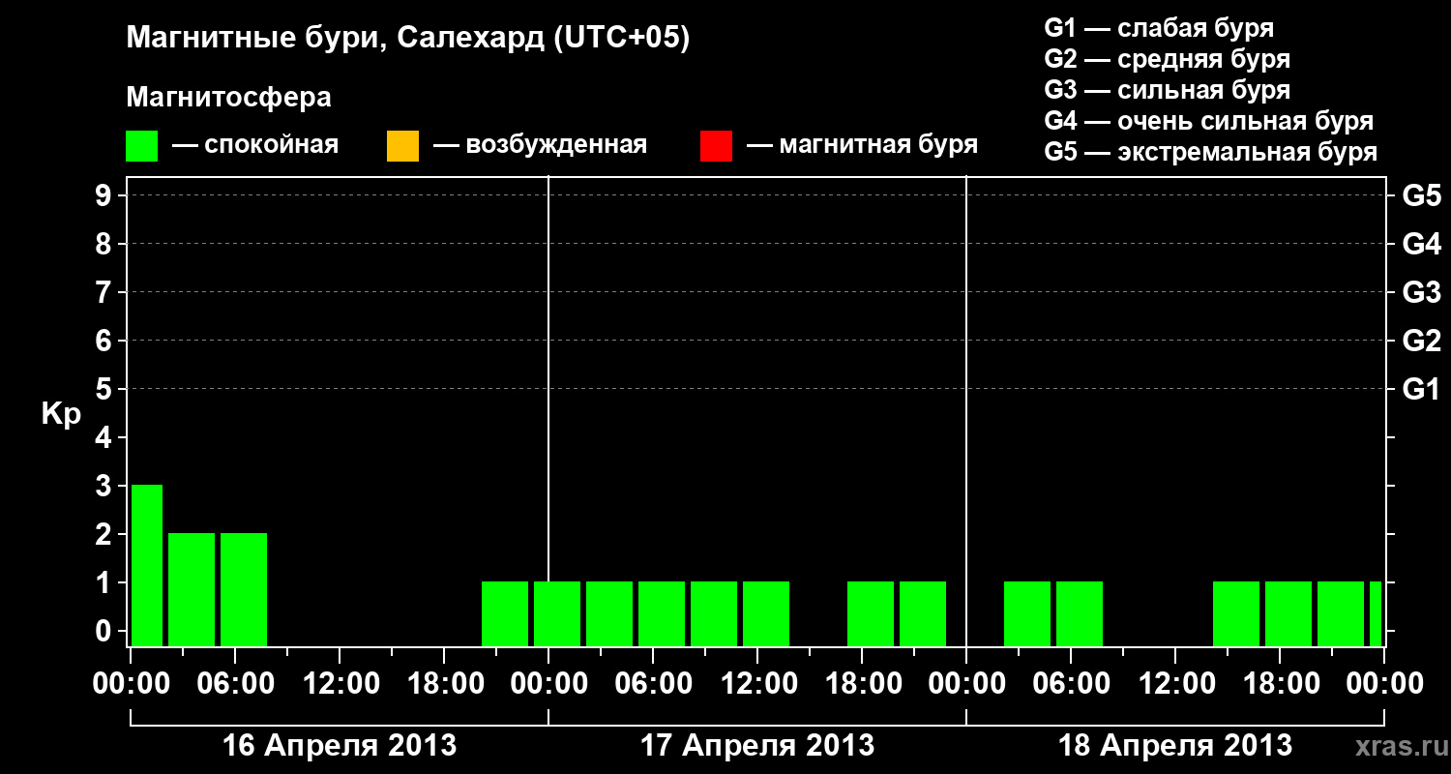The width and height of the screenshot is (1451, 774).
Task: Click the 'G5 — экстремальная буря' legend line
Action: (x=1210, y=152)
